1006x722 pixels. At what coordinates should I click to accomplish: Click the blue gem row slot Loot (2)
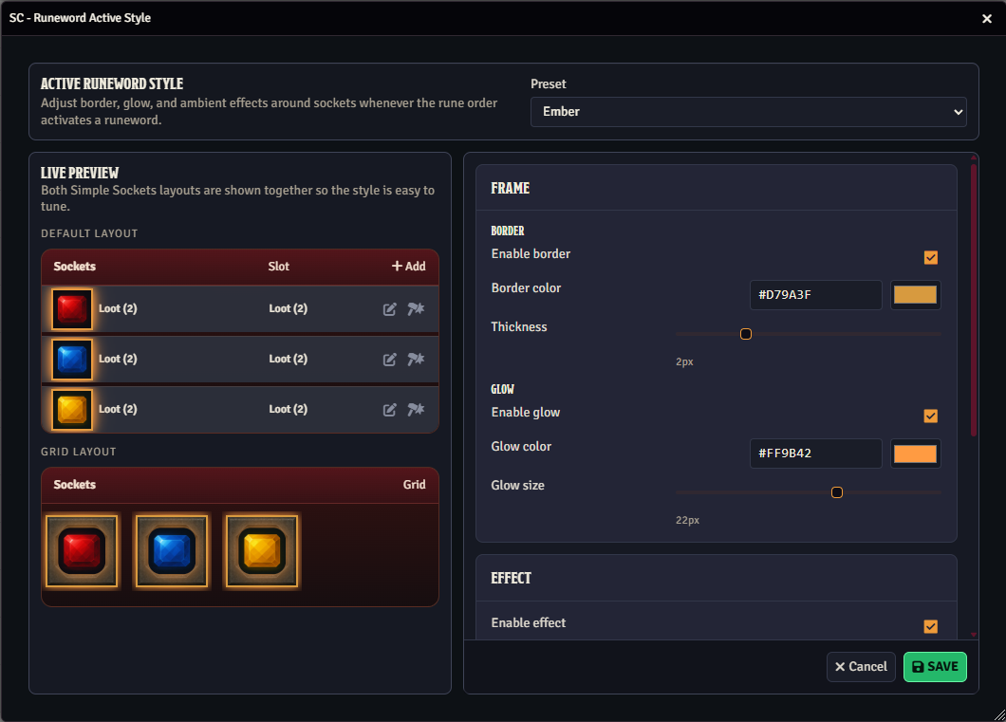(289, 359)
